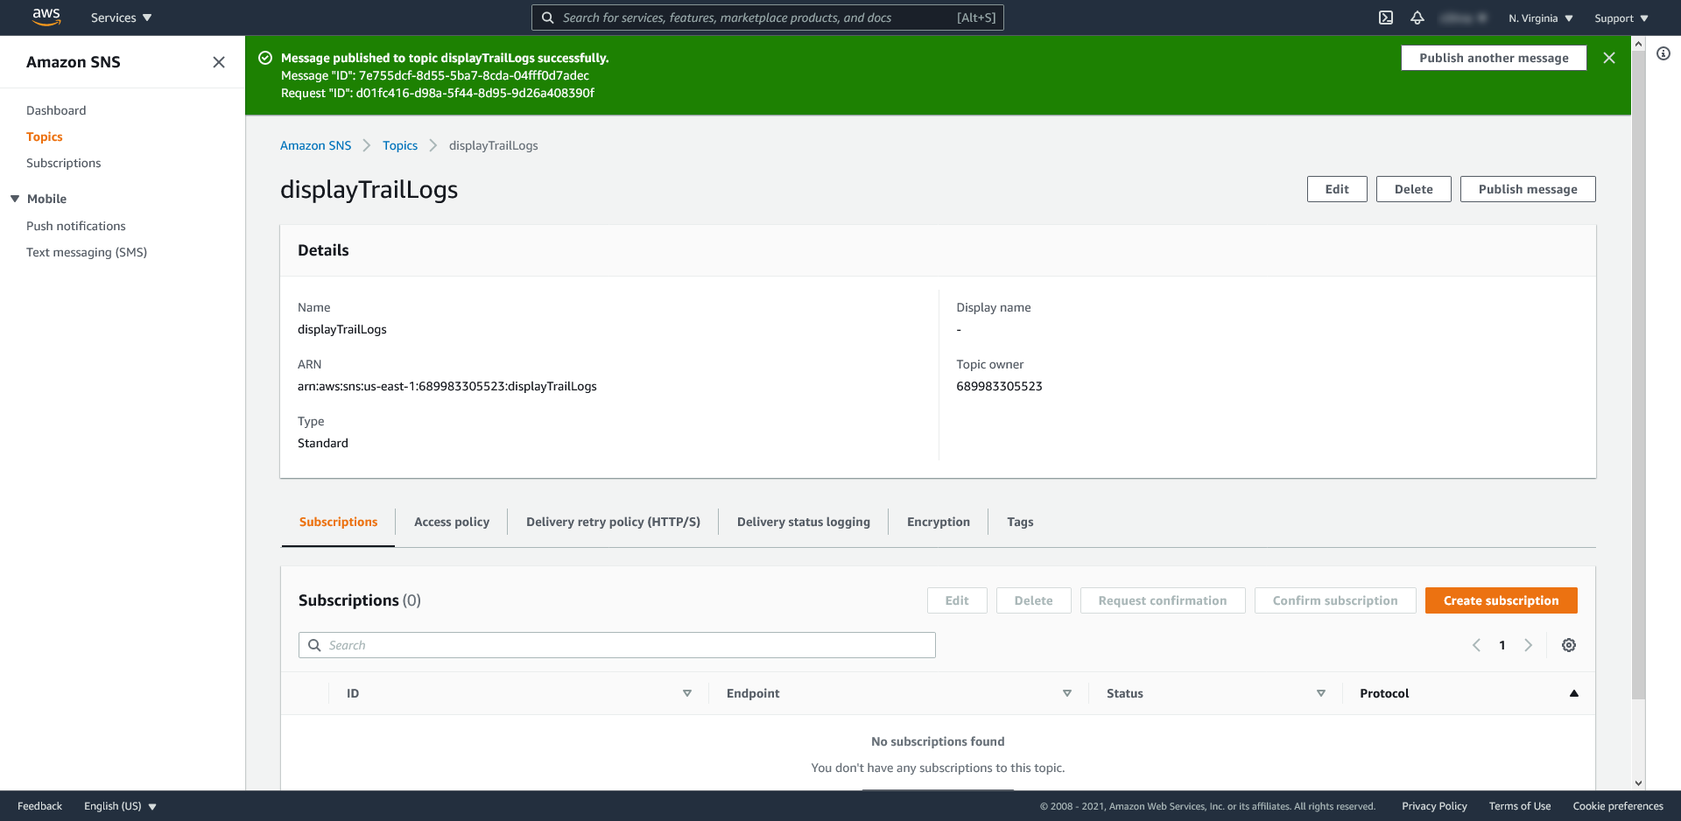Viewport: 1681px width, 821px height.
Task: Go to next subscriptions page
Action: pos(1529,645)
